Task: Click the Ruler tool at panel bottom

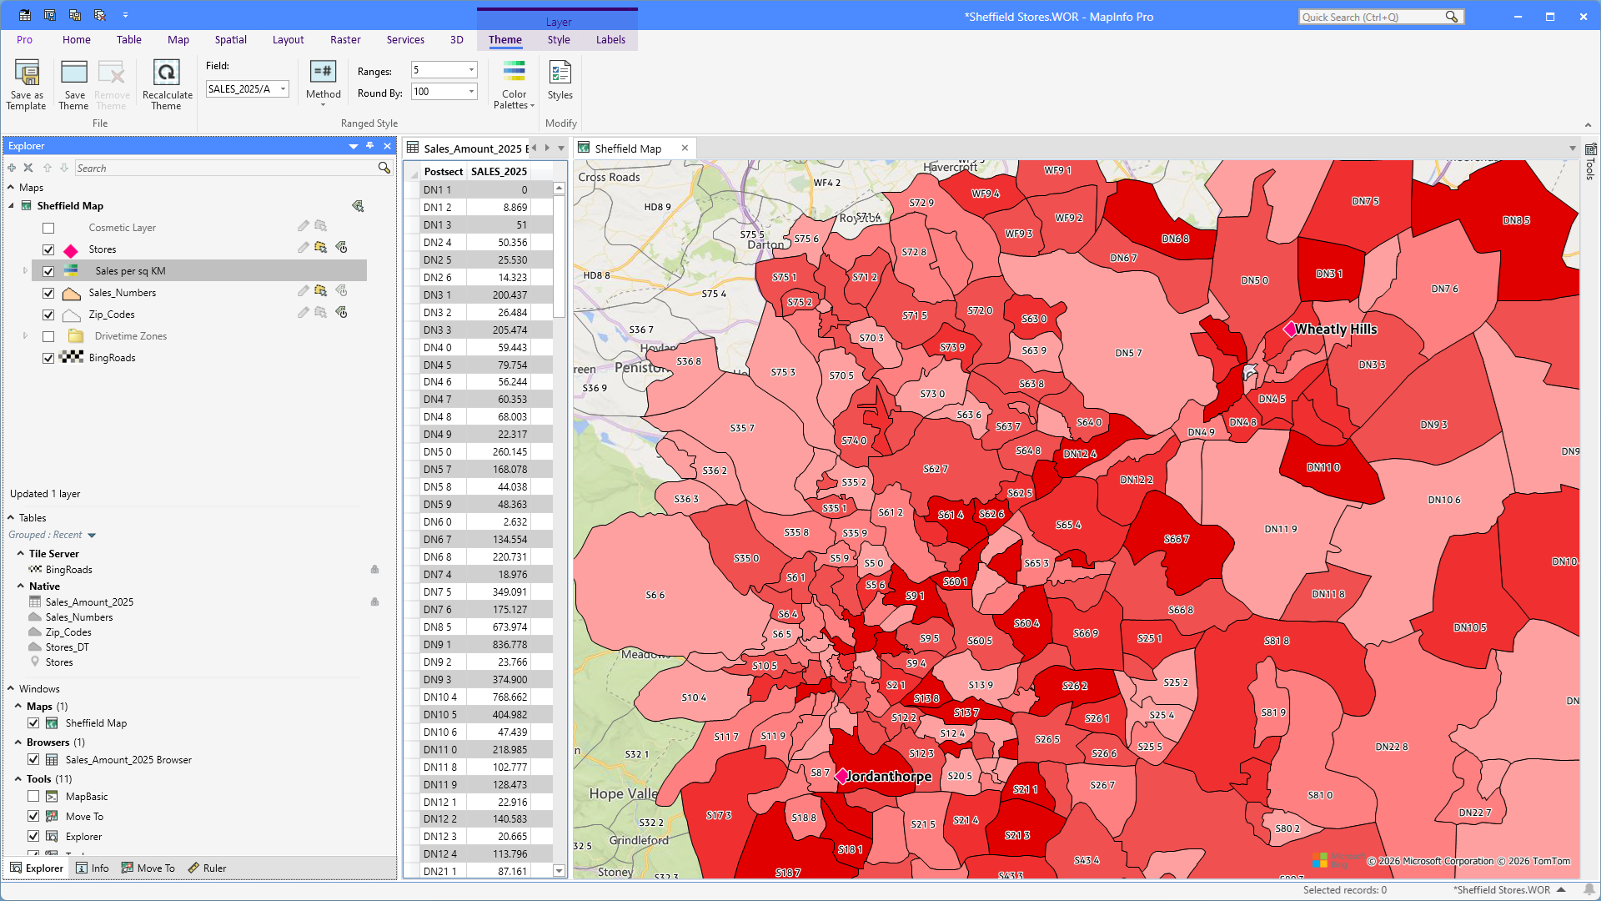Action: (207, 868)
